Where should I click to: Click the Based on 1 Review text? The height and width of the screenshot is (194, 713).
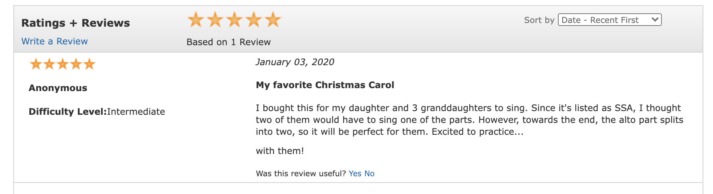click(x=229, y=42)
